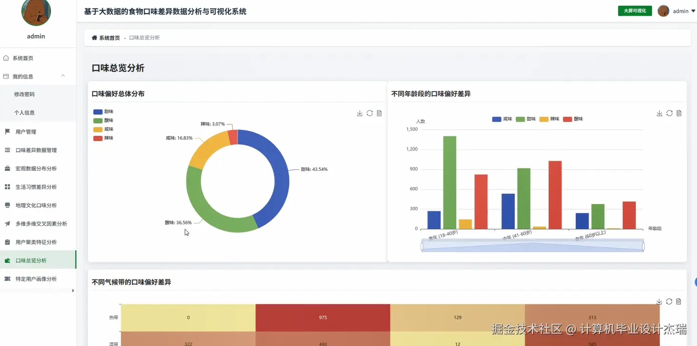
Task: Click heatmap cell with value 129
Action: tap(458, 318)
